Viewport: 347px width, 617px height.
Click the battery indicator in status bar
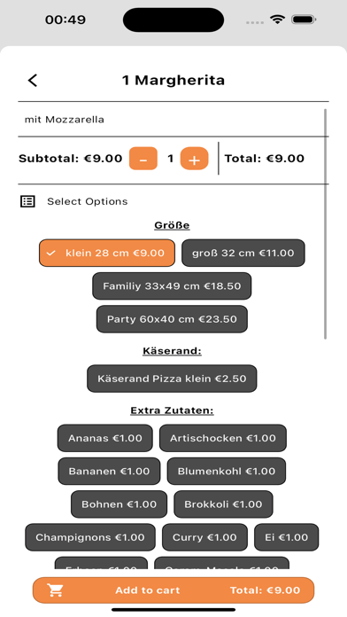[305, 20]
